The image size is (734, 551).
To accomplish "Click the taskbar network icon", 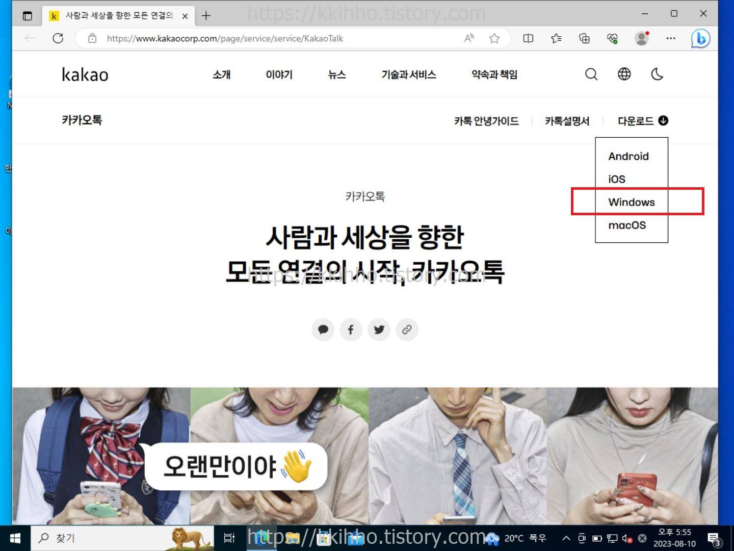I will (612, 538).
